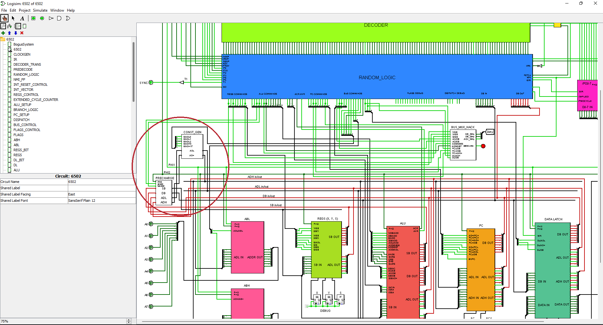Open the Simulate menu
603x325 pixels.
(40, 10)
